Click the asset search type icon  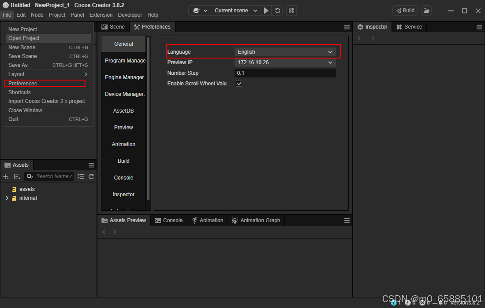pos(30,176)
